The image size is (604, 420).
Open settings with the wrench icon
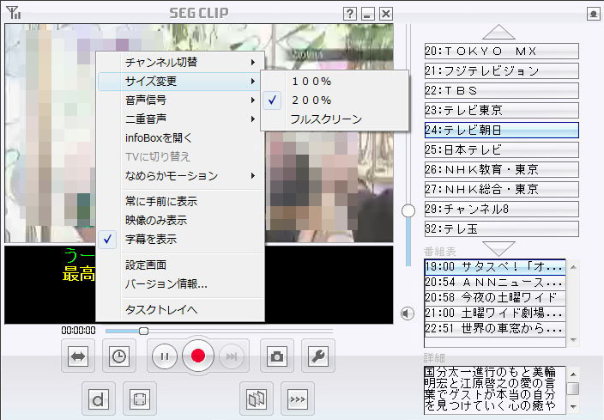pyautogui.click(x=318, y=356)
